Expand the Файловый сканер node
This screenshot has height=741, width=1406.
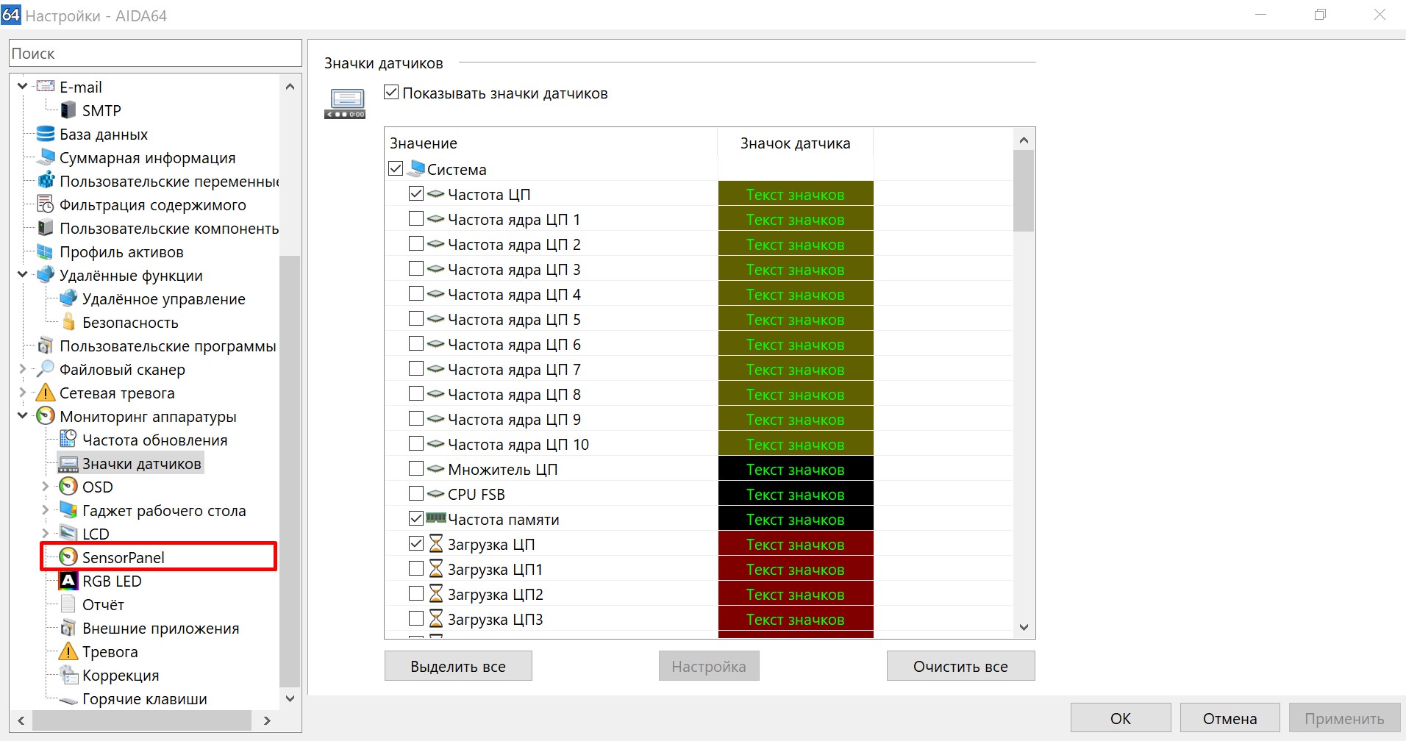[22, 369]
